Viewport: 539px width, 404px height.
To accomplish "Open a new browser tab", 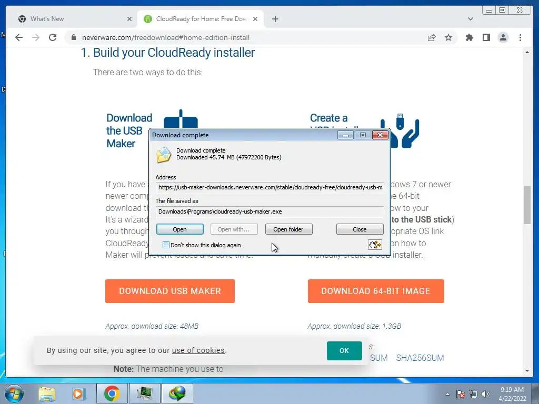I will pos(275,19).
